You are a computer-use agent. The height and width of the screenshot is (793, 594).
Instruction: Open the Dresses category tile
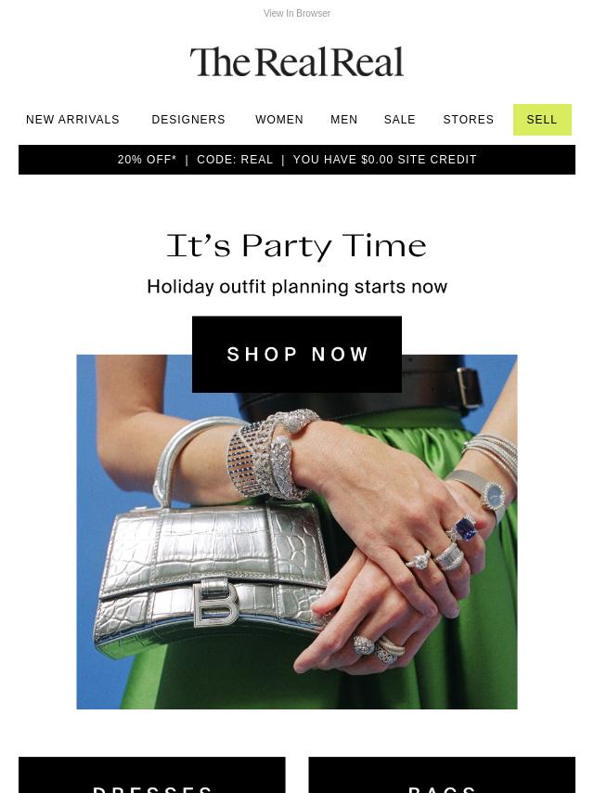tap(151, 774)
